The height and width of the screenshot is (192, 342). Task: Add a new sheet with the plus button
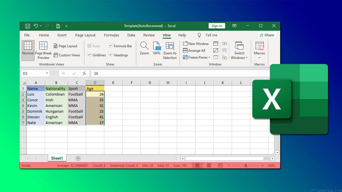pyautogui.click(x=78, y=158)
